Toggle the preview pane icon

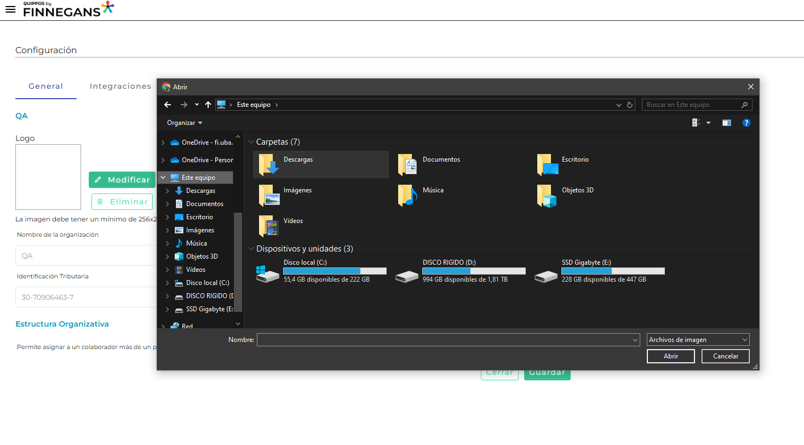(x=727, y=123)
